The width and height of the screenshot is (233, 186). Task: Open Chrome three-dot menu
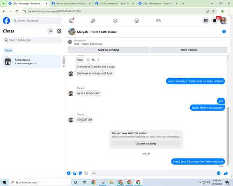tap(229, 11)
